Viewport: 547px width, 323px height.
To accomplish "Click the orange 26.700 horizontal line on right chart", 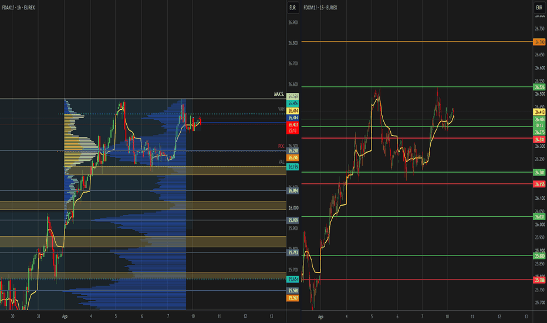I will point(417,42).
